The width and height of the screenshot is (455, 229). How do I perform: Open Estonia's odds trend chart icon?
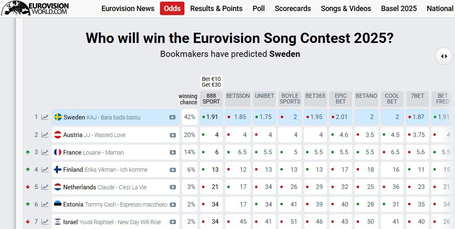(x=45, y=204)
